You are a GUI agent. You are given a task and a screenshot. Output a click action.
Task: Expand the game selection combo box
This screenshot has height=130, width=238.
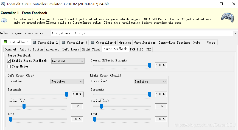[x=236, y=33]
